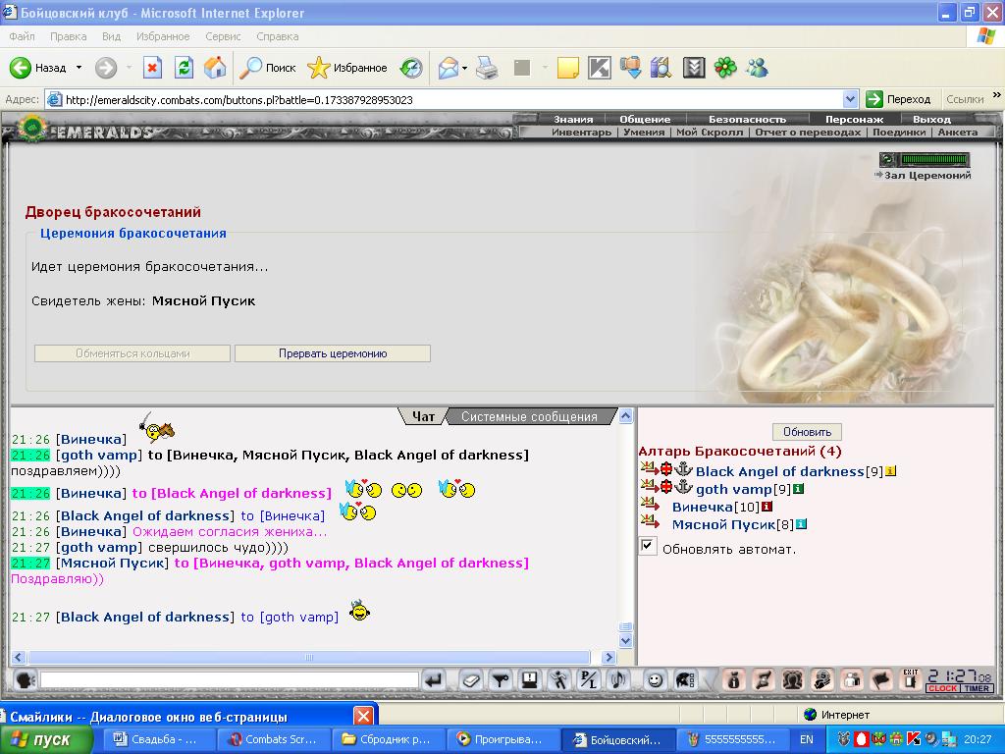Screen dimensions: 1005x754
Task: Click the chat horizontal scrollbar
Action: [308, 657]
